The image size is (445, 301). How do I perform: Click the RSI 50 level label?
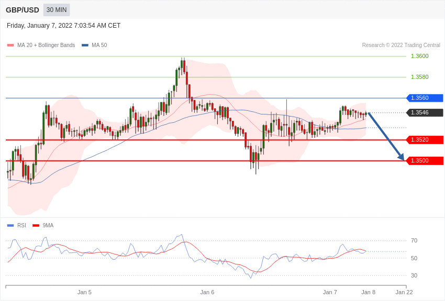pos(414,258)
